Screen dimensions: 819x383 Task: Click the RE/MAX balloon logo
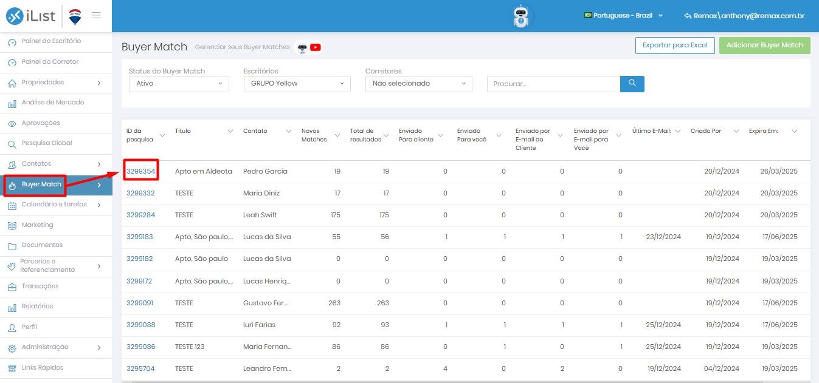point(75,16)
